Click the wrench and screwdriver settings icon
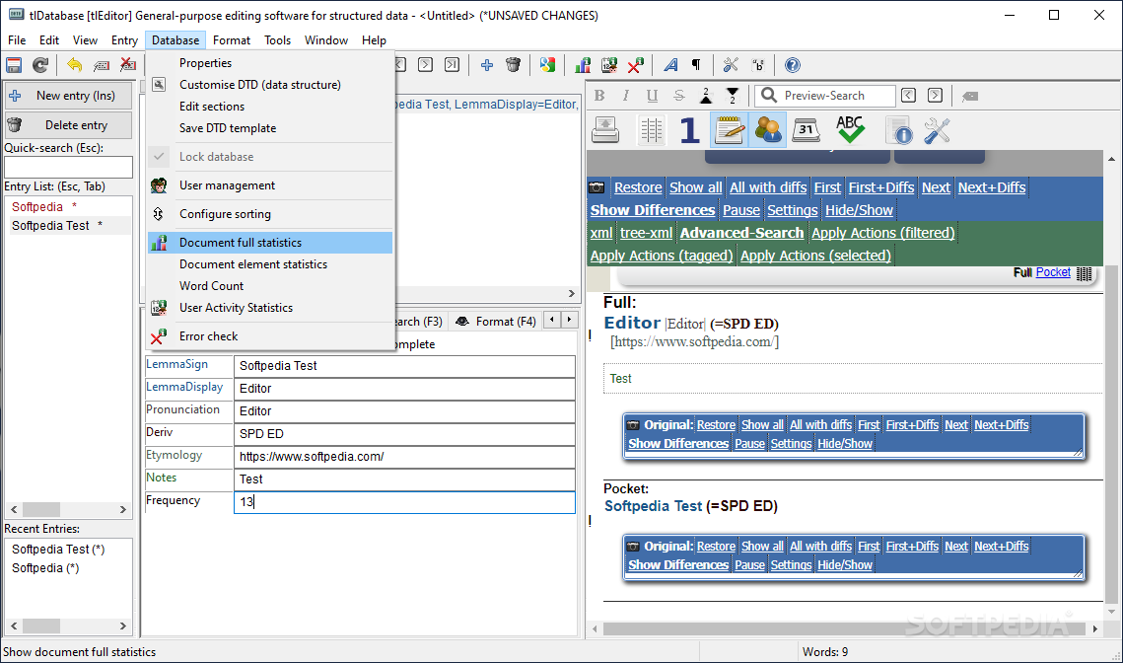Screen dimensions: 1123x663 click(x=937, y=129)
